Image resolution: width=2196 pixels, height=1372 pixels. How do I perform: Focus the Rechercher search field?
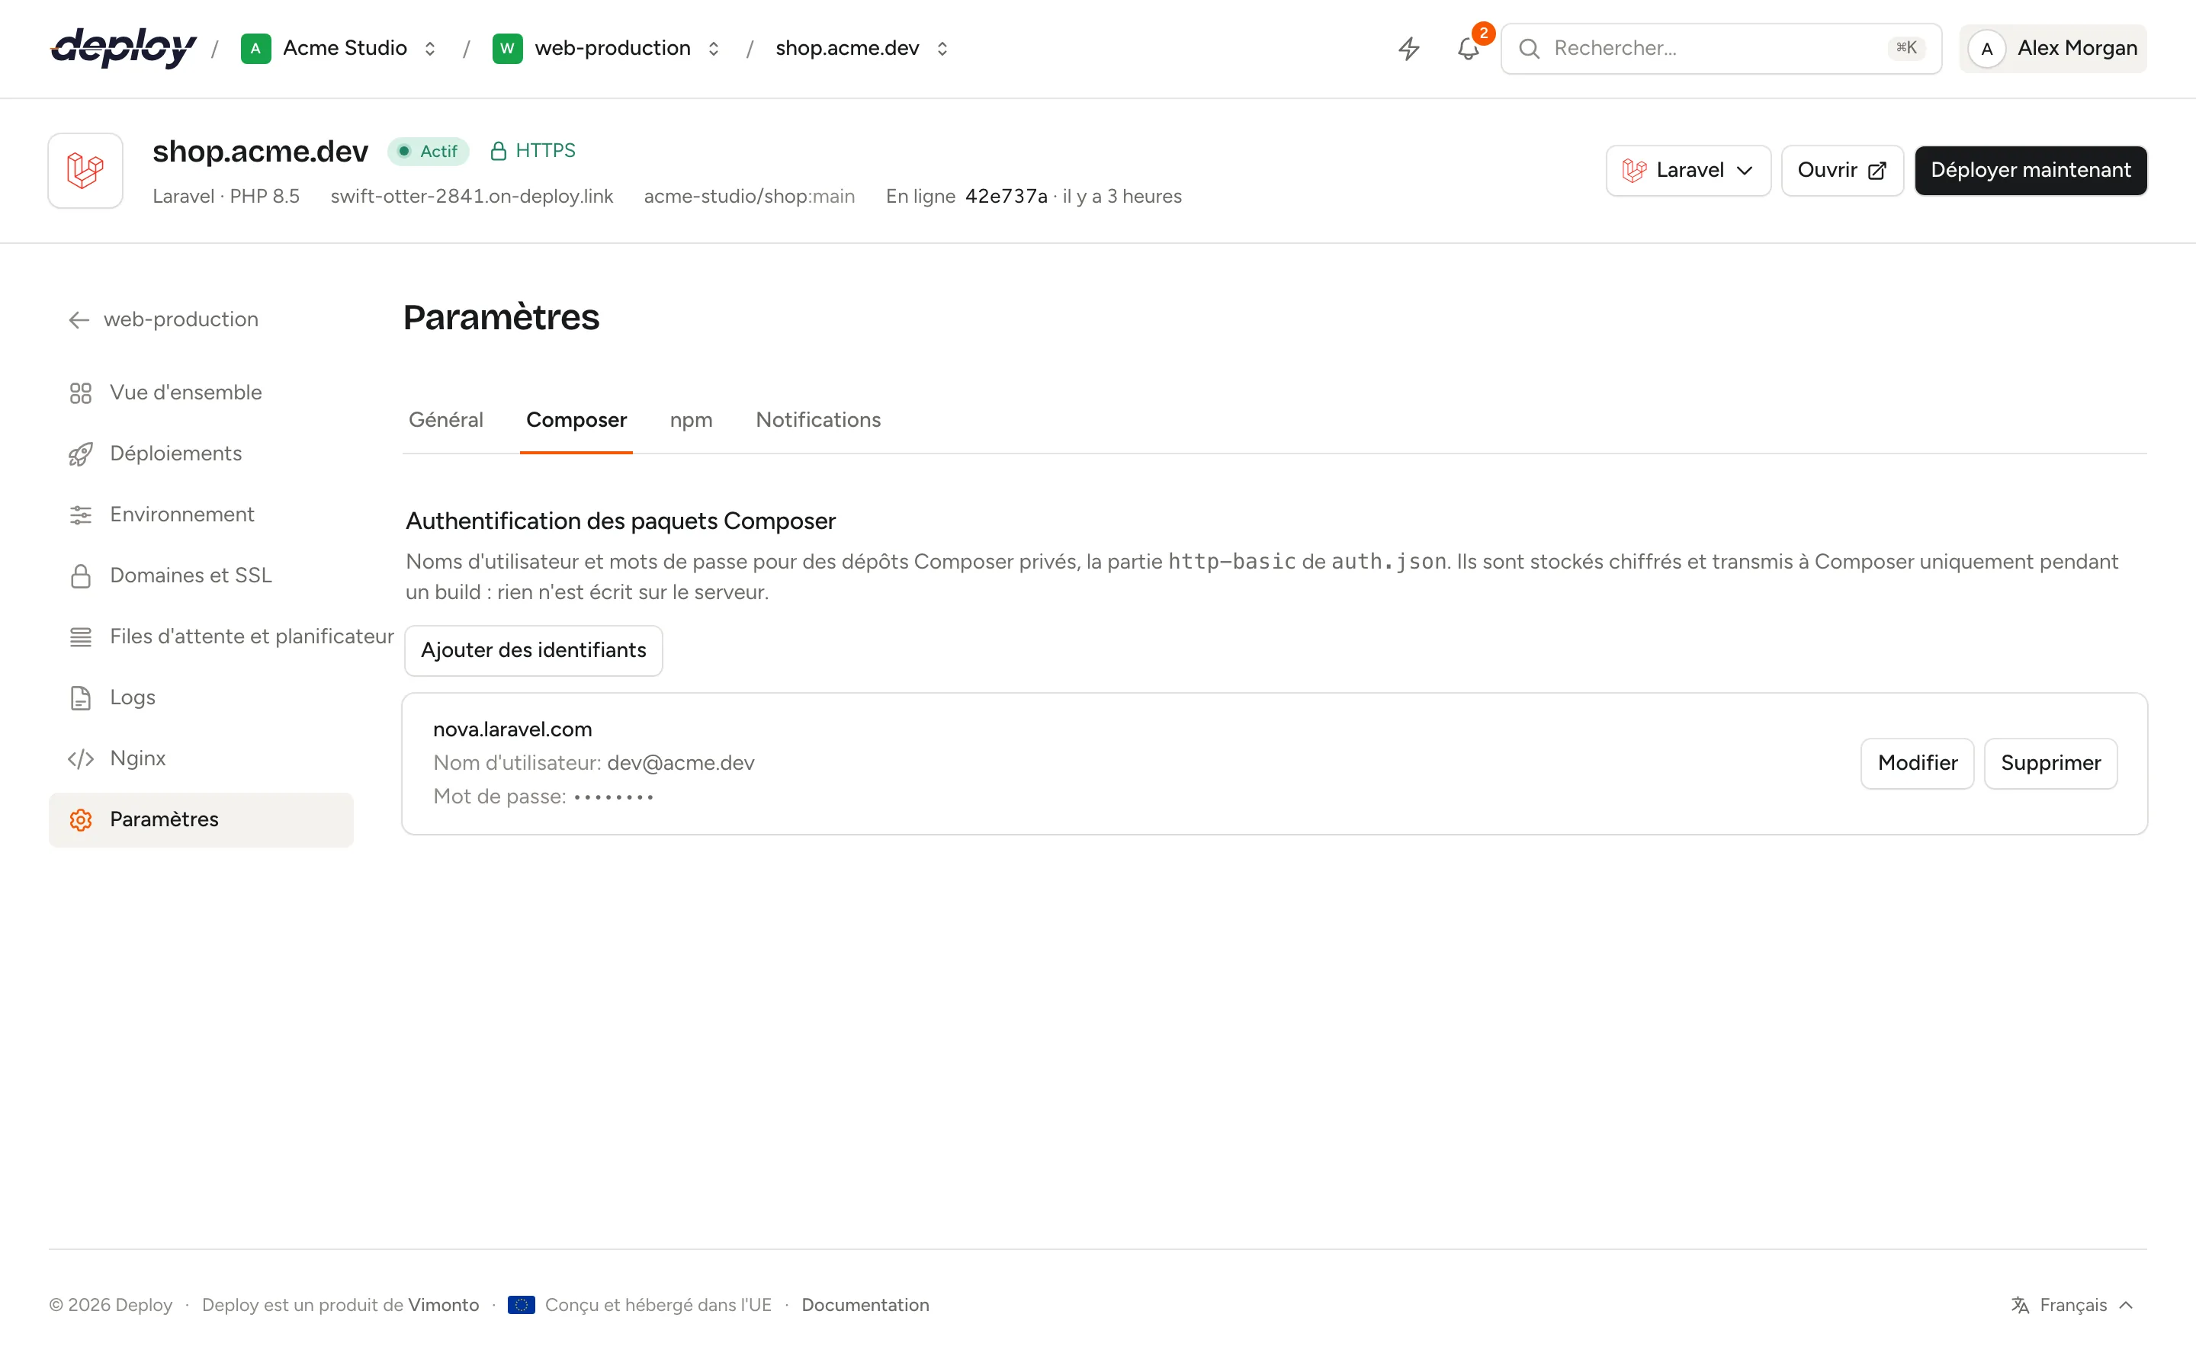coord(1720,48)
